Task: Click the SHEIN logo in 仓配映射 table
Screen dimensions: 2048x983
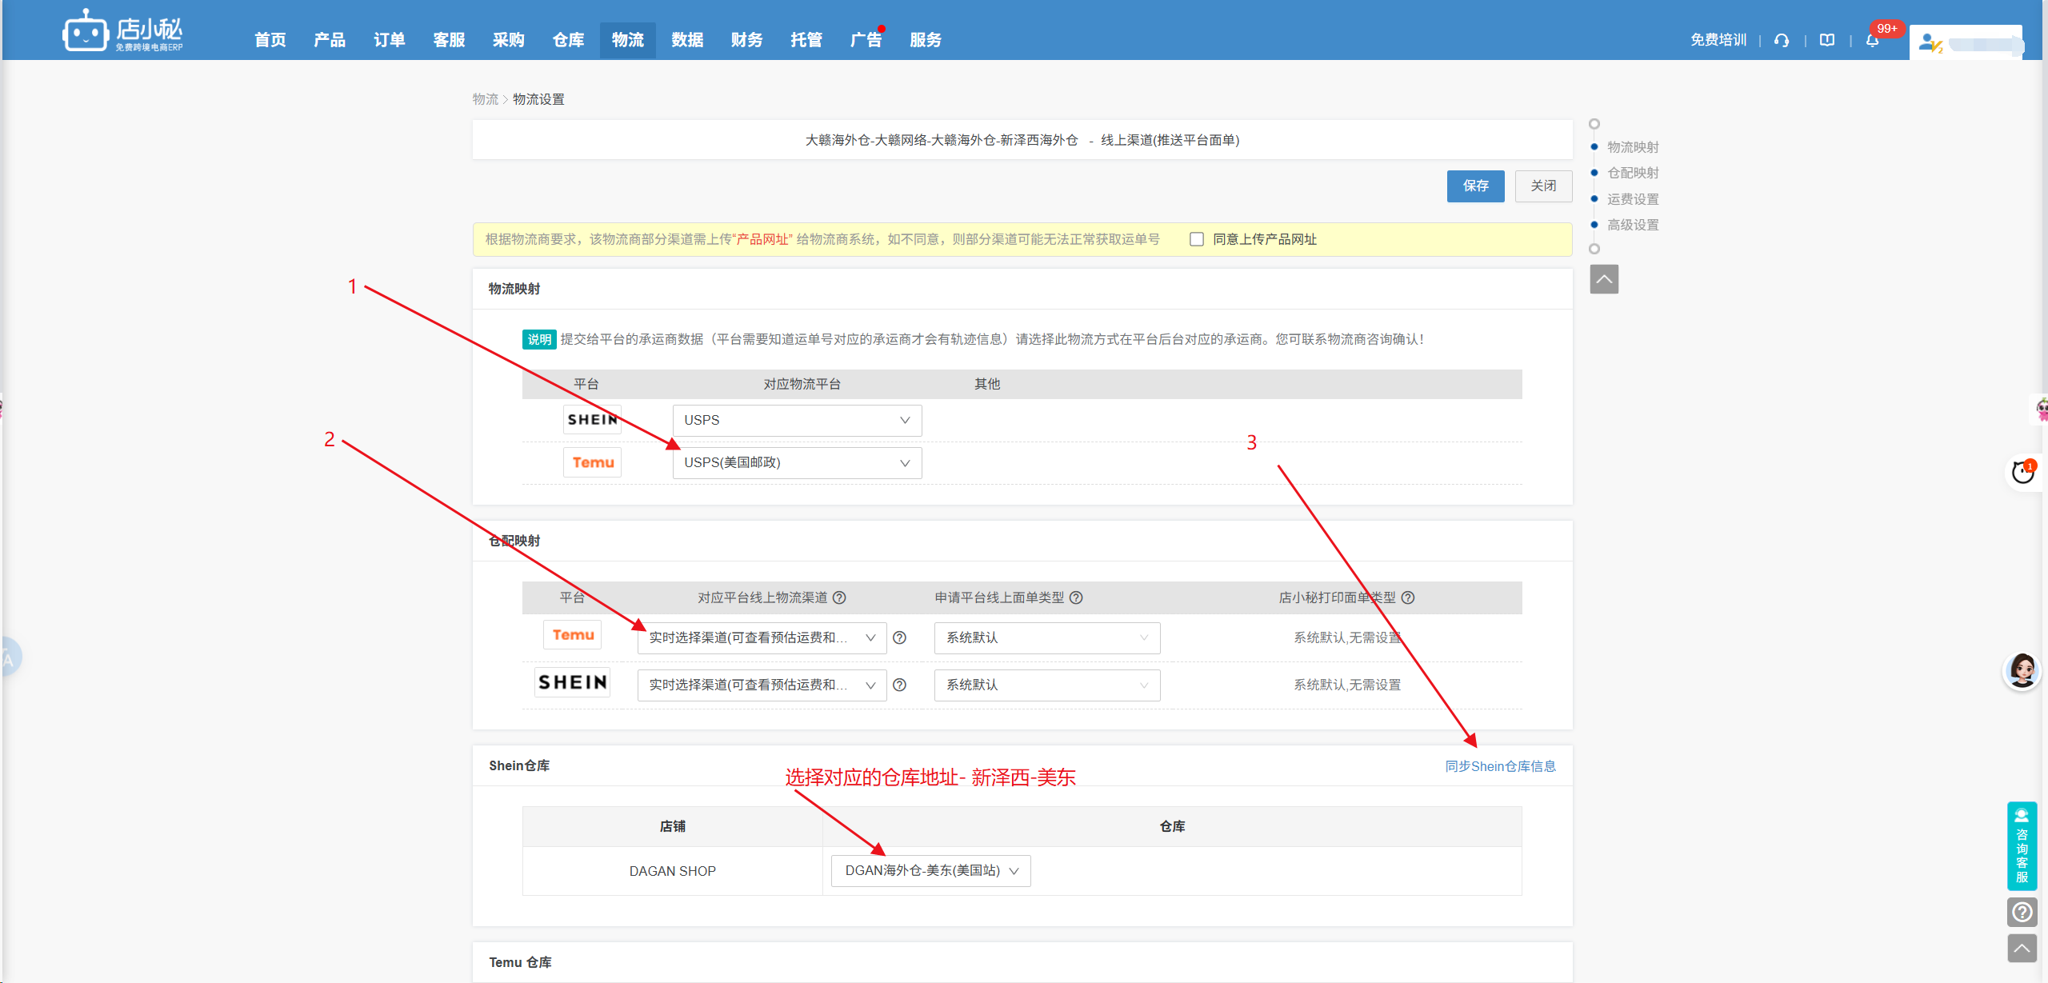Action: [x=573, y=682]
